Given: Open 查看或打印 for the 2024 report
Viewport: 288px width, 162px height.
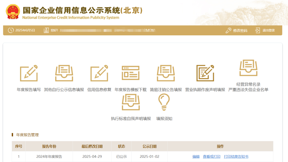Looking at the screenshot, I should [x=211, y=157].
